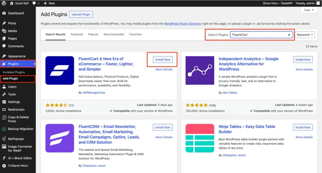Switch to the Popular tab

coord(93,34)
